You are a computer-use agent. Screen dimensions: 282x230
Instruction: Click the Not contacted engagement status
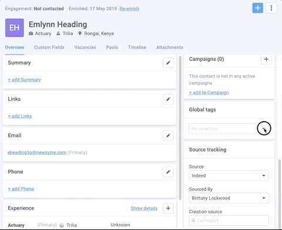coord(49,9)
